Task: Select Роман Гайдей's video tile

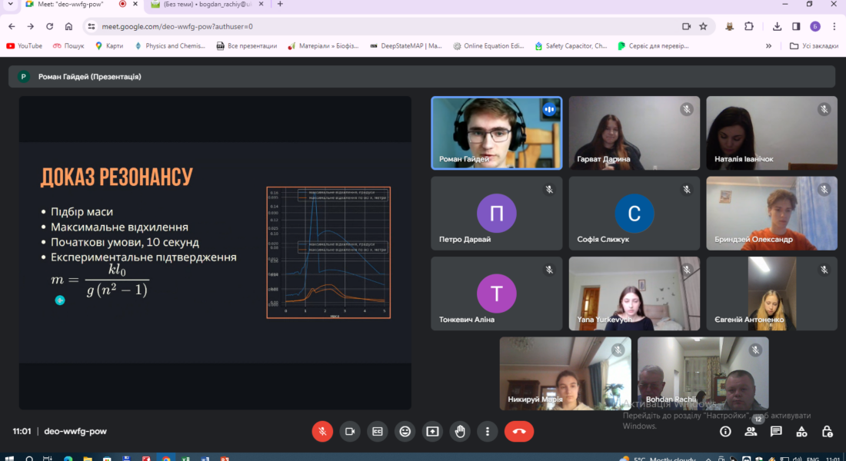Action: 497,132
